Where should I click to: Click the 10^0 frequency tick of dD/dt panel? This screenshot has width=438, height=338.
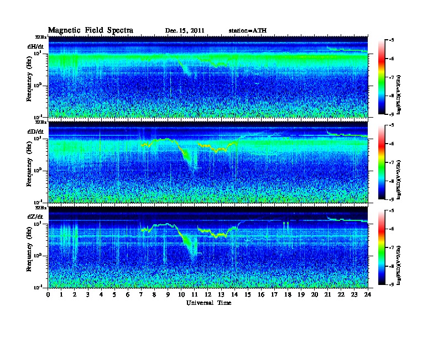coord(38,171)
